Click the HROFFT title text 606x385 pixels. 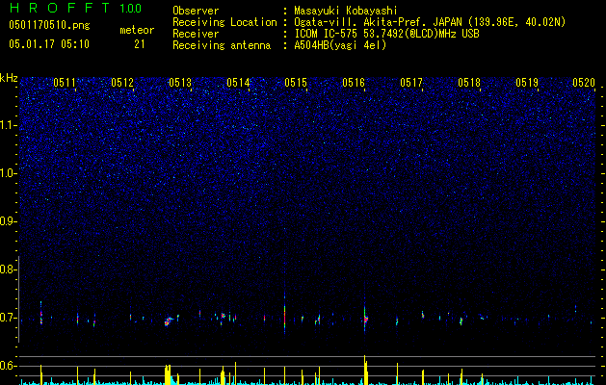click(60, 8)
